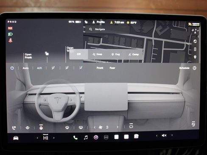Decrease fan speed with left arrow

point(95,127)
